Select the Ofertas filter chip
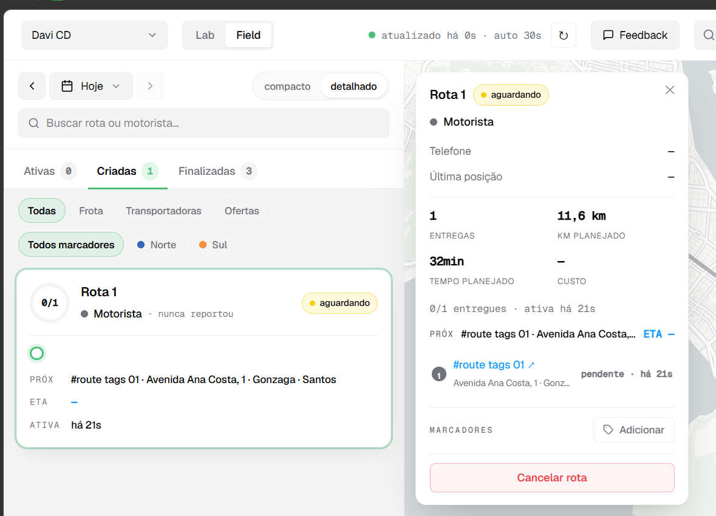Viewport: 716px width, 516px height. coord(242,211)
